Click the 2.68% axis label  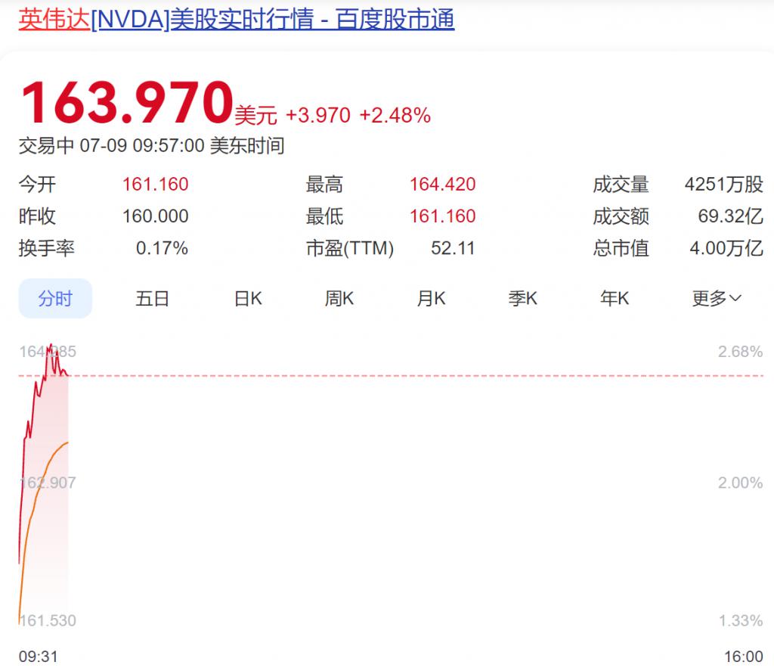click(741, 352)
